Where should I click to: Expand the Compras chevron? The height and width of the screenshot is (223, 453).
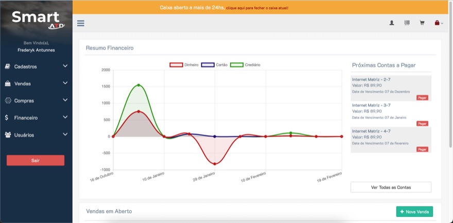(x=65, y=100)
